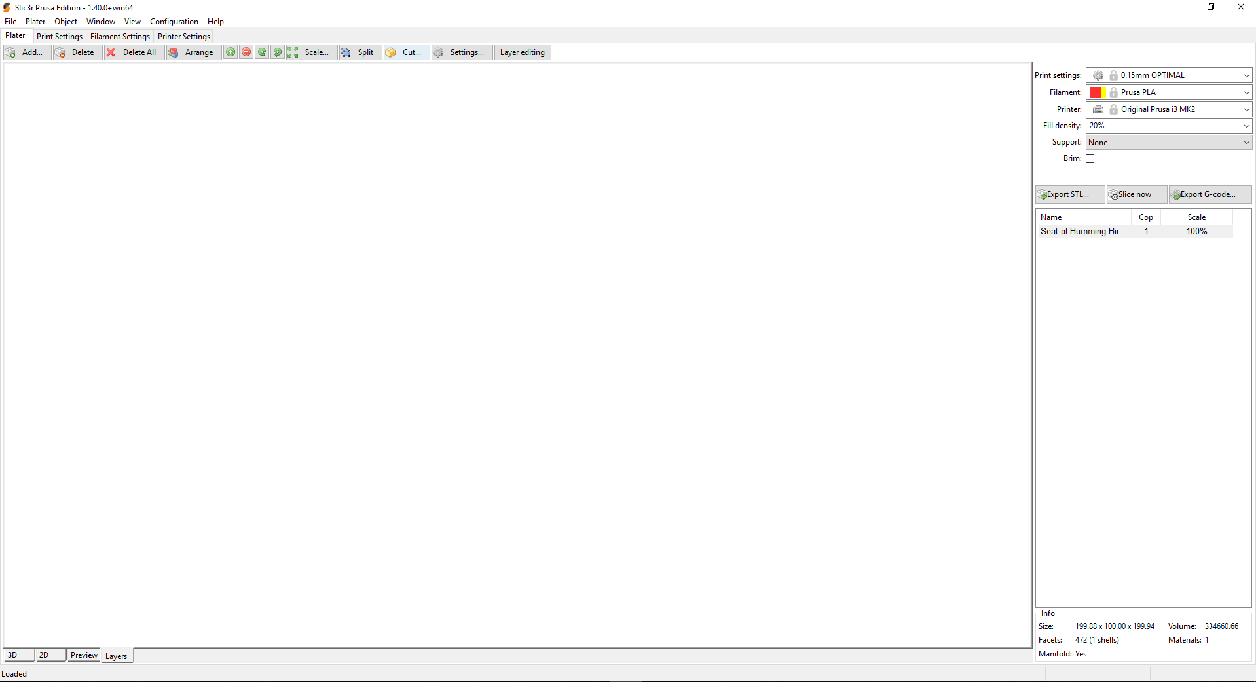Add a copy with the green plus icon
1256x682 pixels.
pyautogui.click(x=231, y=52)
